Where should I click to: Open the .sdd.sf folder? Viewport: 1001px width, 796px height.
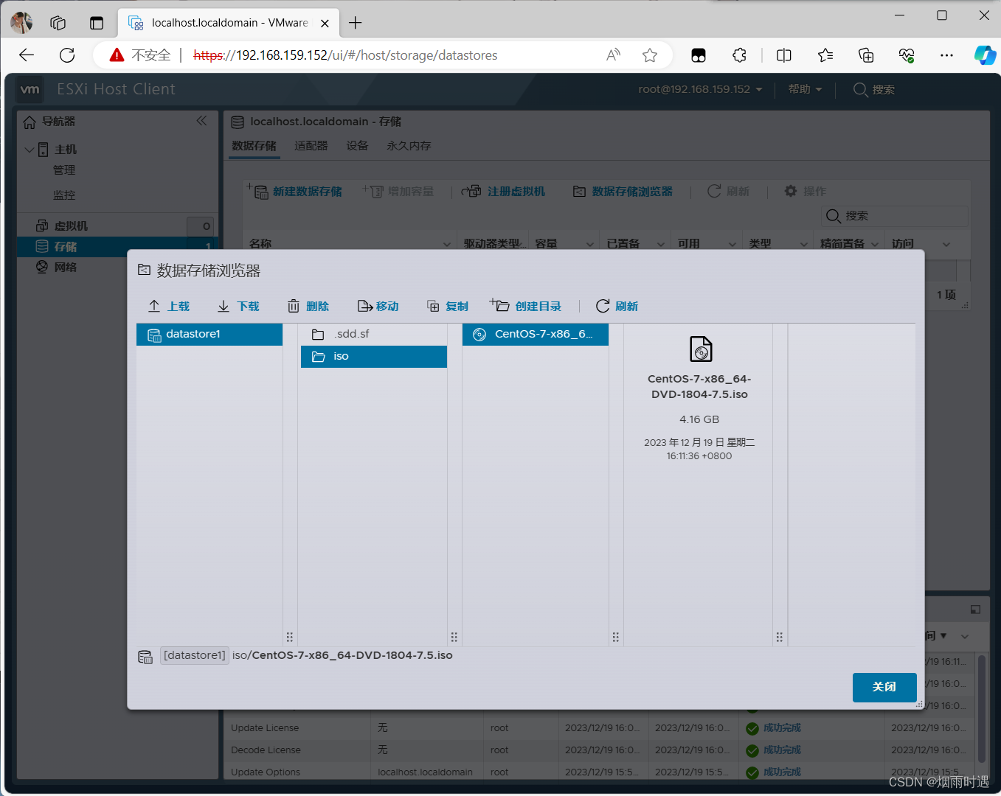[374, 334]
